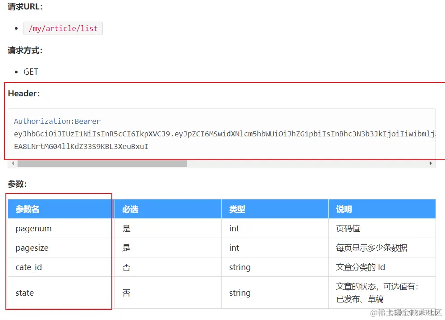
Task: Click the /my/article/list URL code
Action: [63, 29]
